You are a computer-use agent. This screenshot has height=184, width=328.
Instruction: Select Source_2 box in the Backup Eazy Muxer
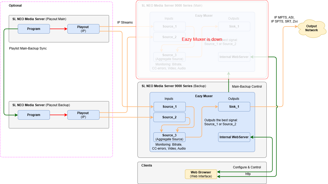(x=169, y=117)
